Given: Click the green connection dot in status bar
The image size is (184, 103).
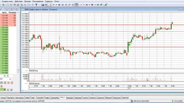Looking at the screenshot, I should [x=172, y=101].
